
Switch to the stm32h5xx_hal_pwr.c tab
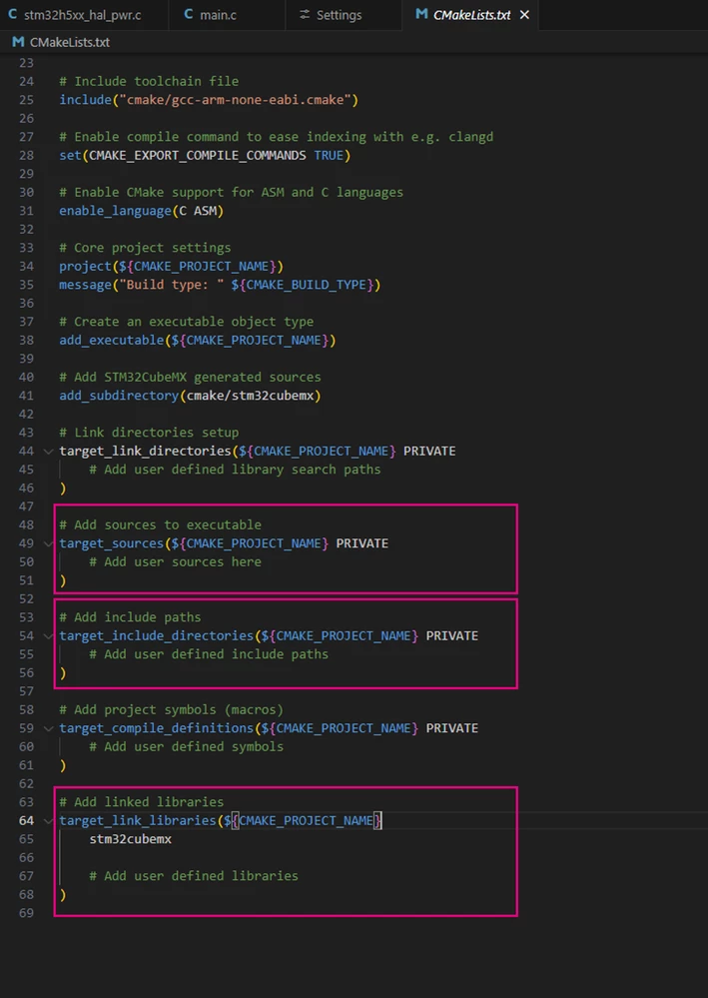[83, 15]
